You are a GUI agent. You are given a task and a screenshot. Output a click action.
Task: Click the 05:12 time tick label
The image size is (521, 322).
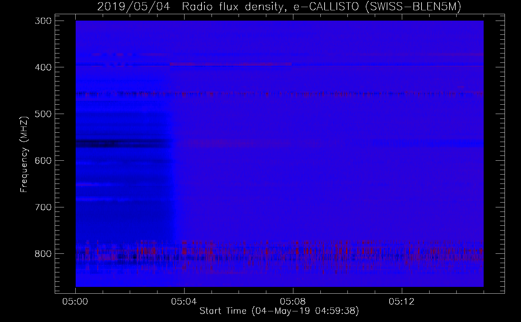click(x=402, y=302)
